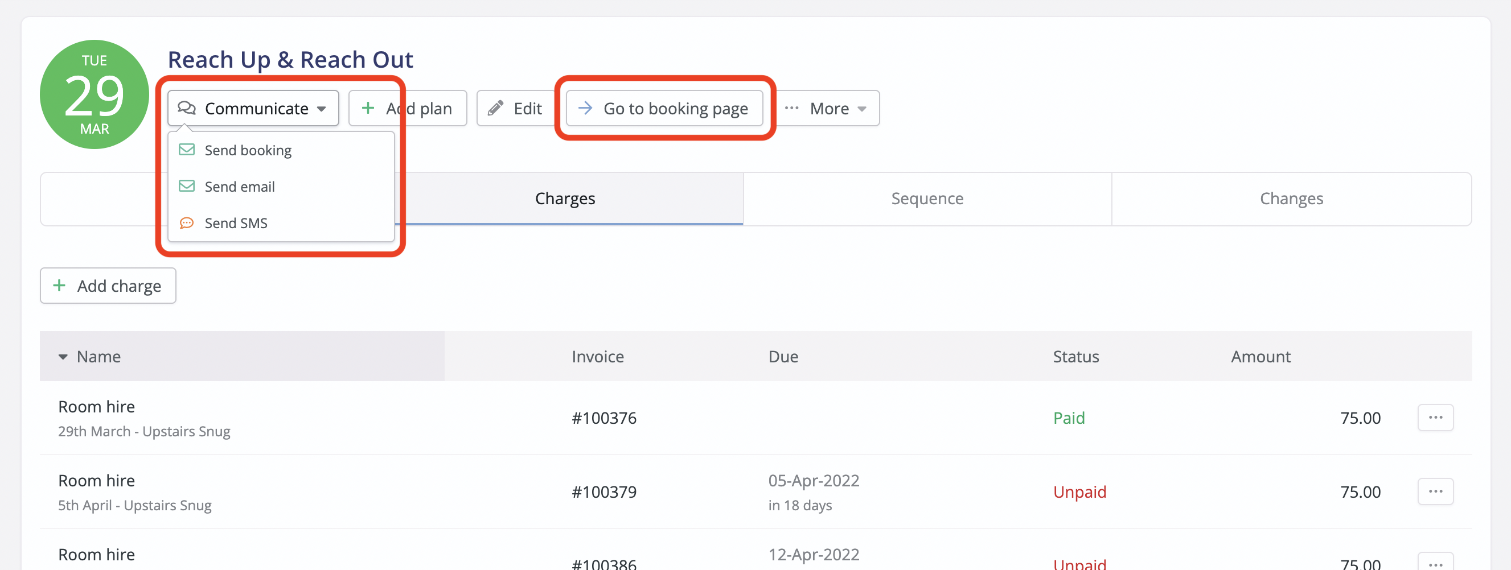Open actions menu for invoice #100376
Viewport: 1511px width, 570px height.
click(x=1435, y=418)
